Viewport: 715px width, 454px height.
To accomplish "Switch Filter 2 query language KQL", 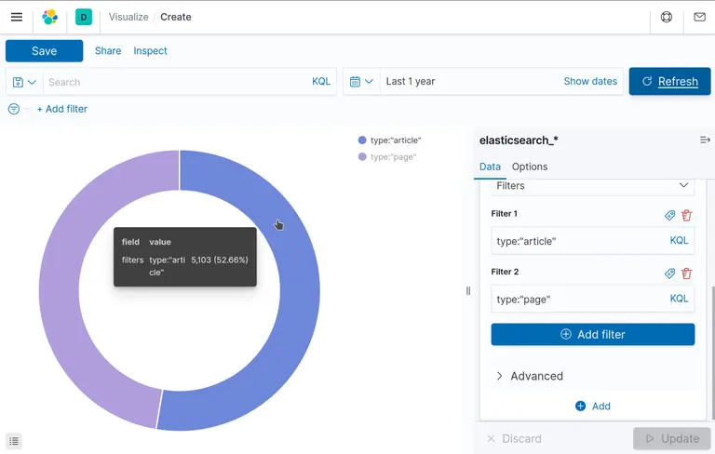I will (679, 299).
